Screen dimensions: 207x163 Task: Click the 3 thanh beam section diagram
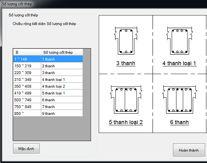point(126,41)
